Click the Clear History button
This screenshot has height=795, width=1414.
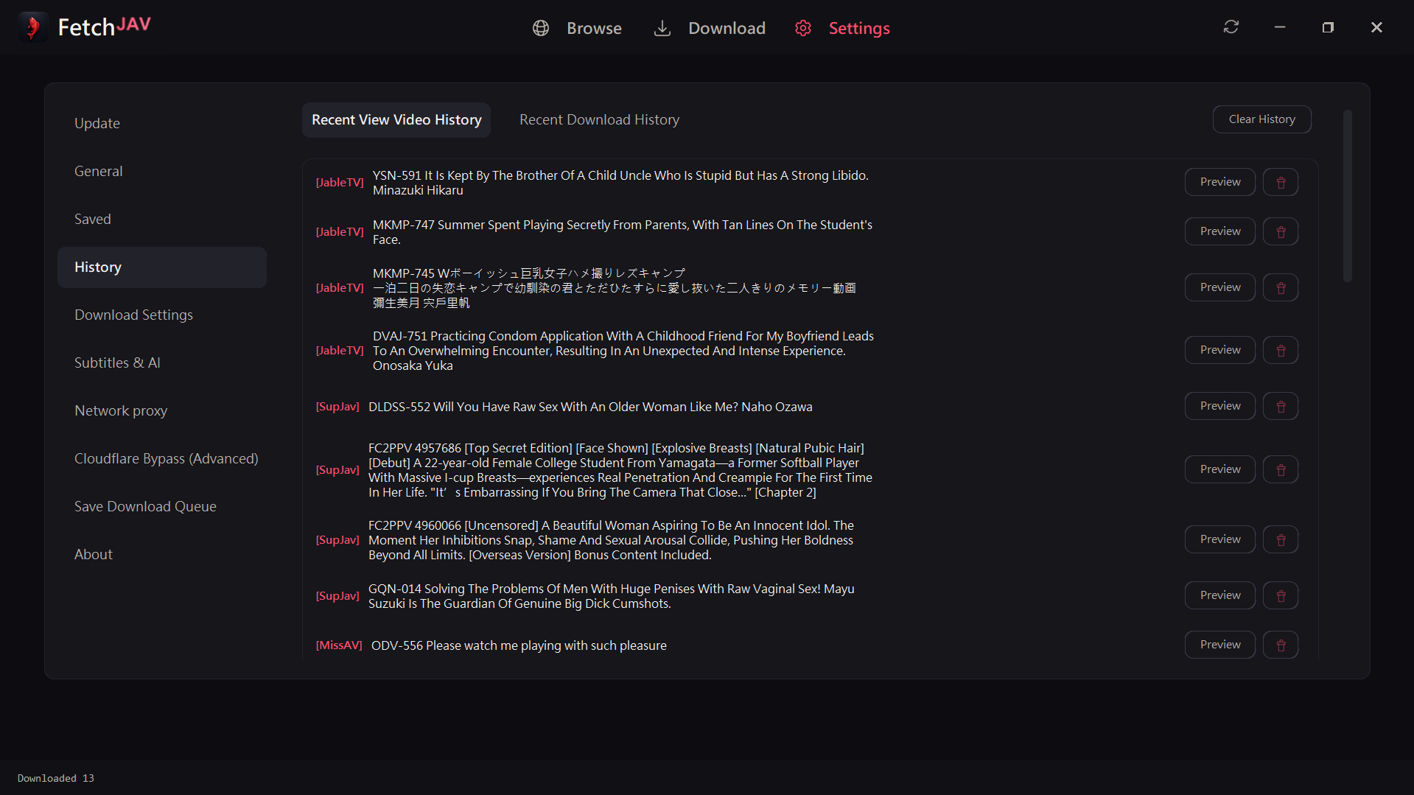tap(1261, 119)
